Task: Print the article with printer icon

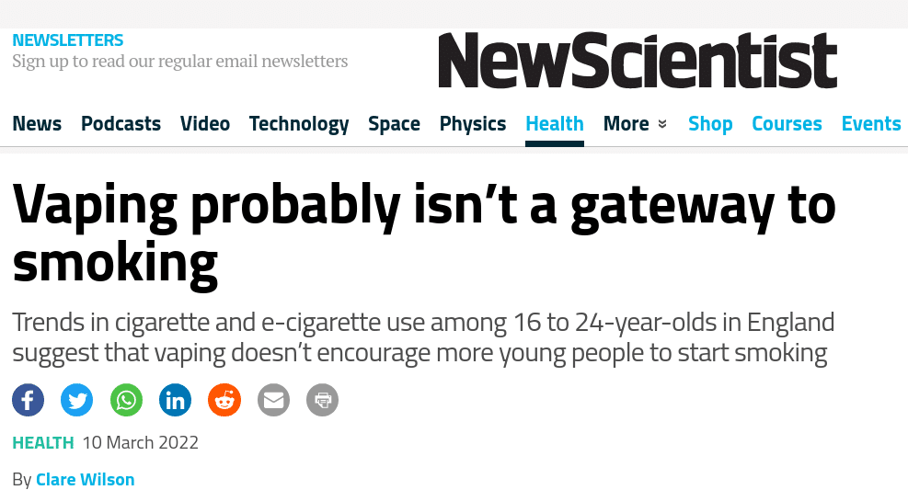Action: coord(323,400)
